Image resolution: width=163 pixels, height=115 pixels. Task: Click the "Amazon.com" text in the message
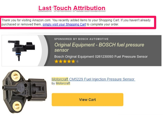coord(41,20)
